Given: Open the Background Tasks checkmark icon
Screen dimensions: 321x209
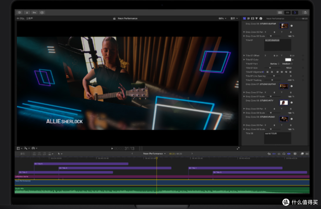Looking at the screenshot, I should pos(42,12).
